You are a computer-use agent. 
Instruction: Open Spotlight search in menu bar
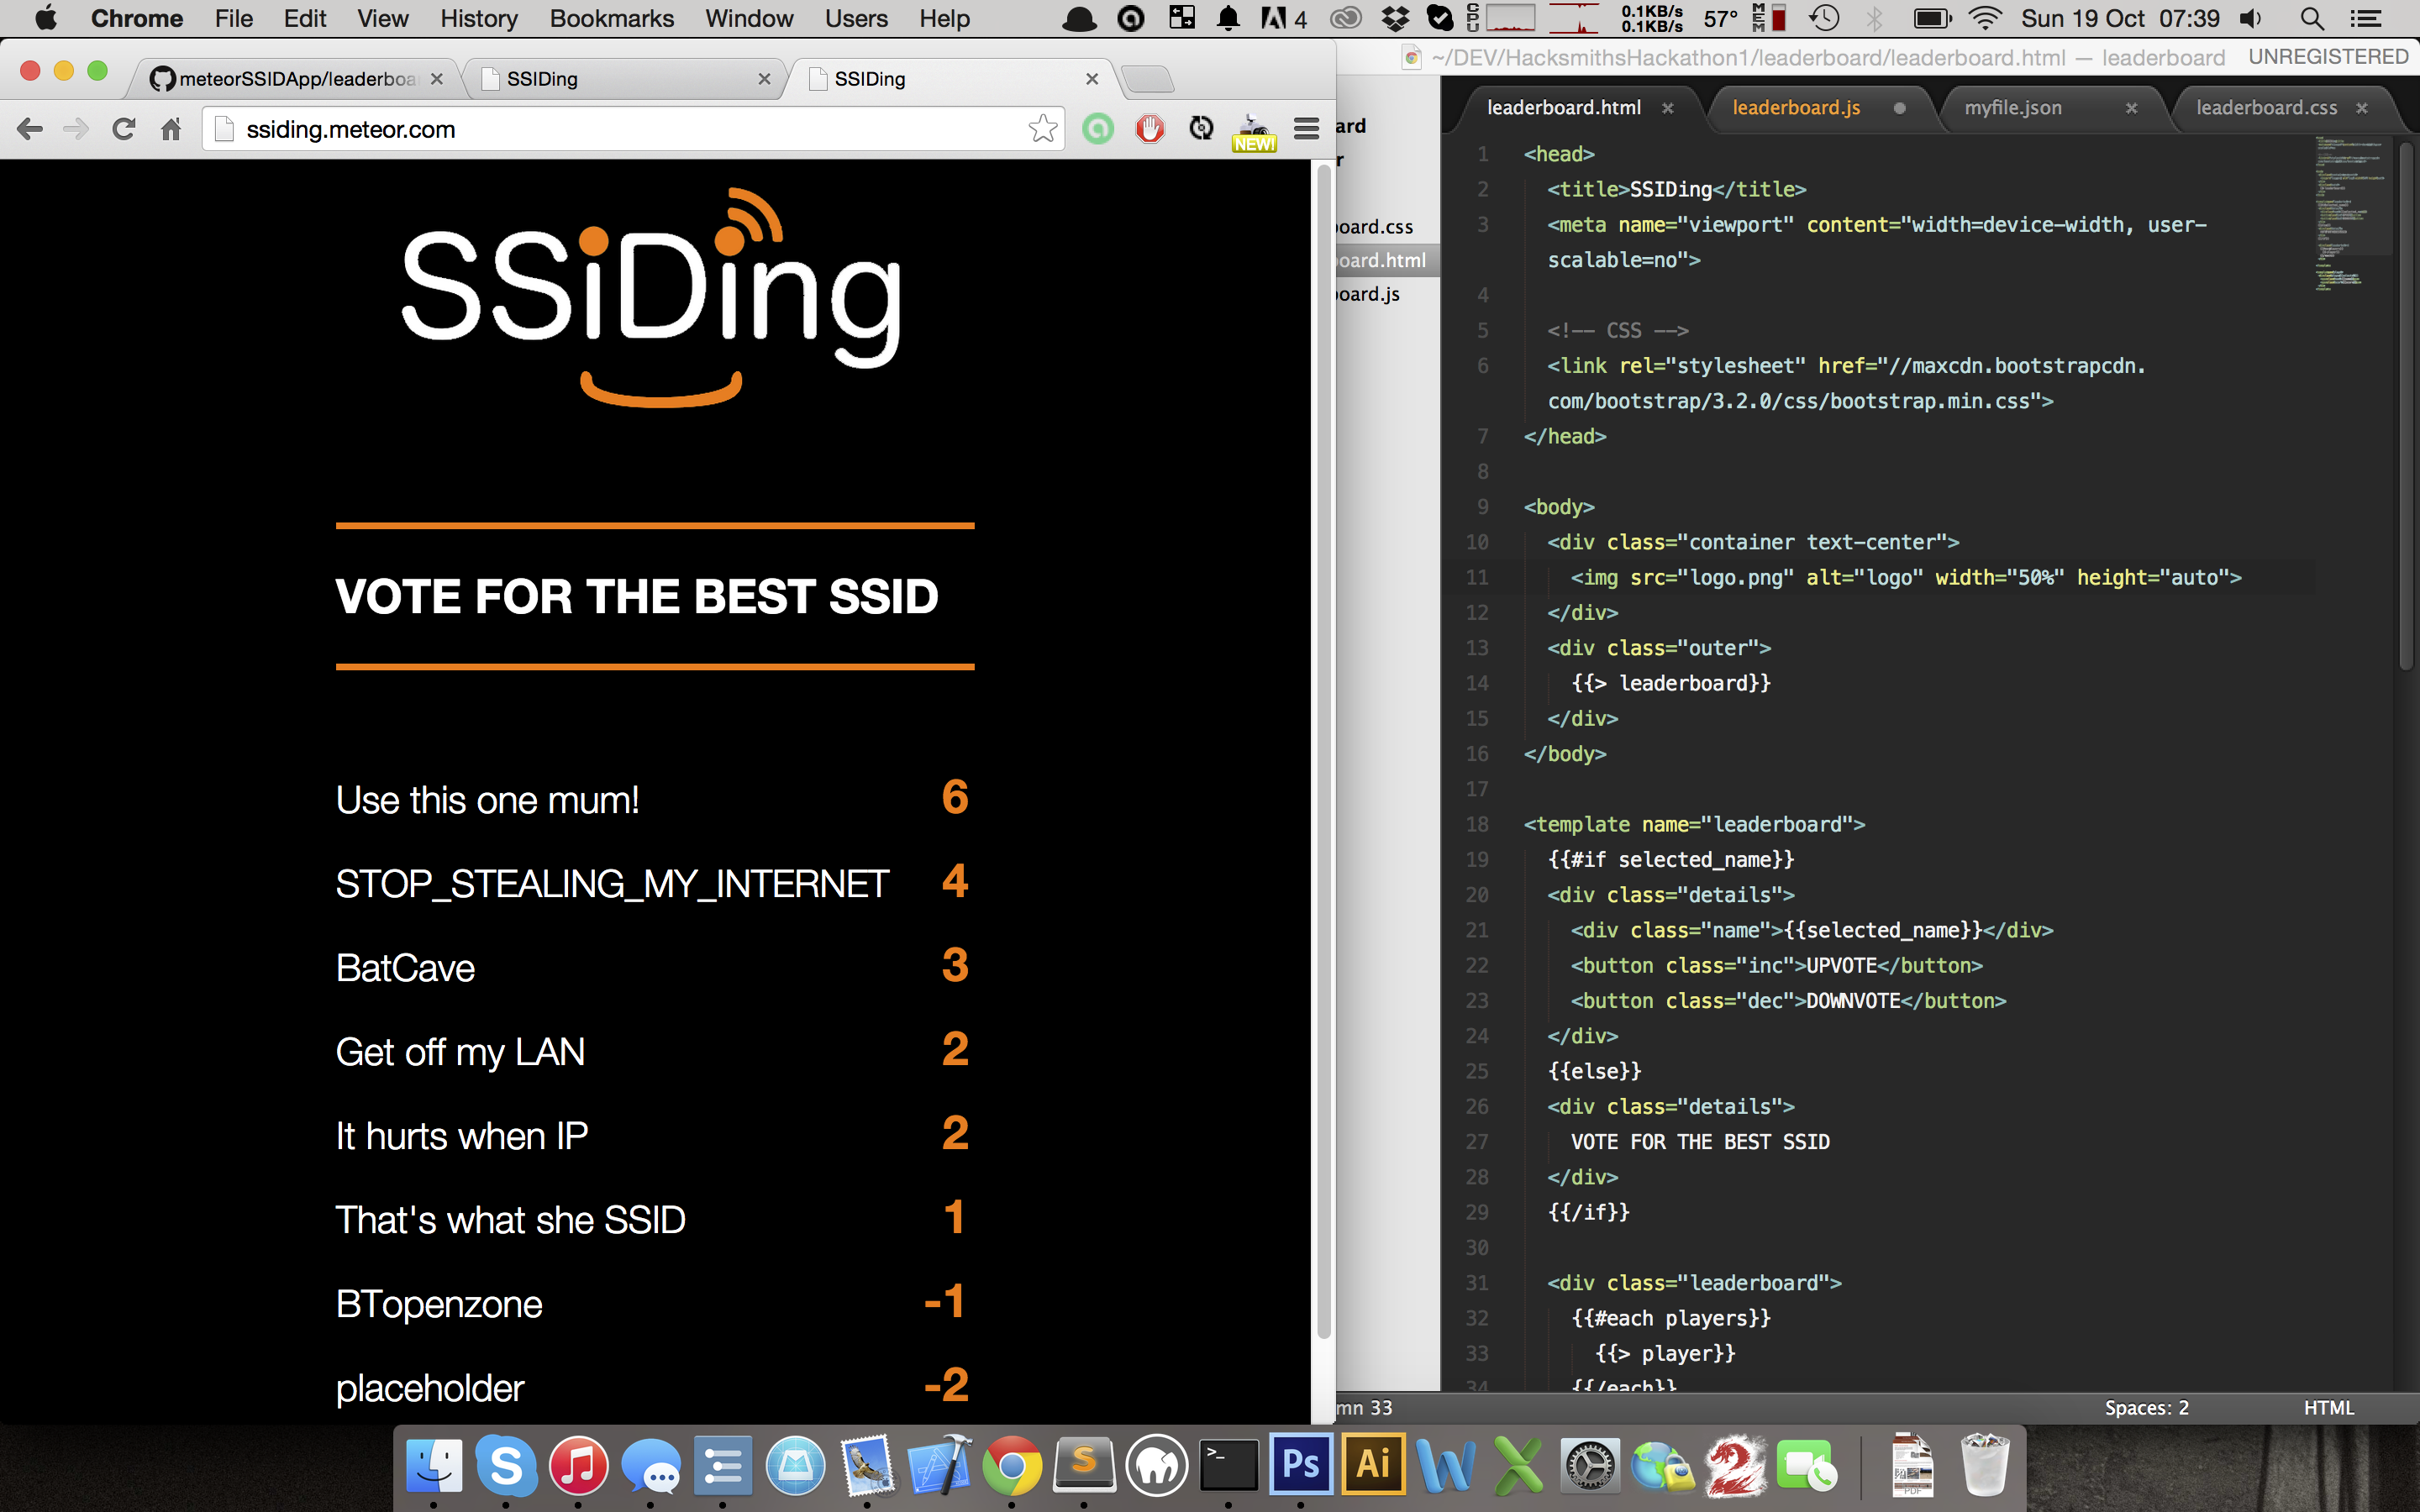click(x=2311, y=19)
